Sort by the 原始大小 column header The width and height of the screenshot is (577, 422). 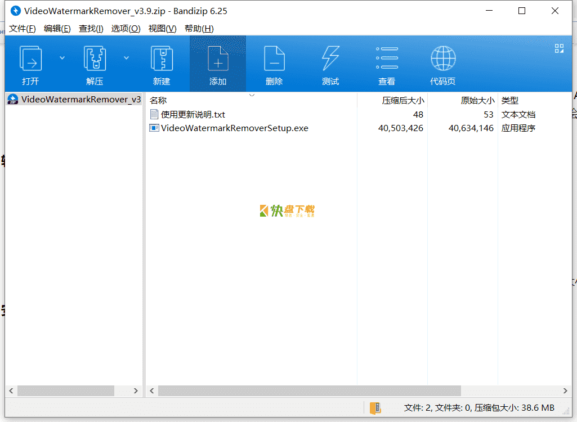[477, 101]
